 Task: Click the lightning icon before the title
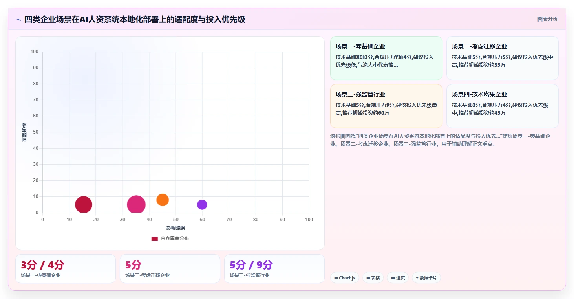18,20
